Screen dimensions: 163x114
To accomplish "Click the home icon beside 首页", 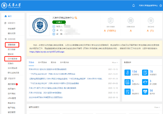I will pyautogui.click(x=5, y=16).
